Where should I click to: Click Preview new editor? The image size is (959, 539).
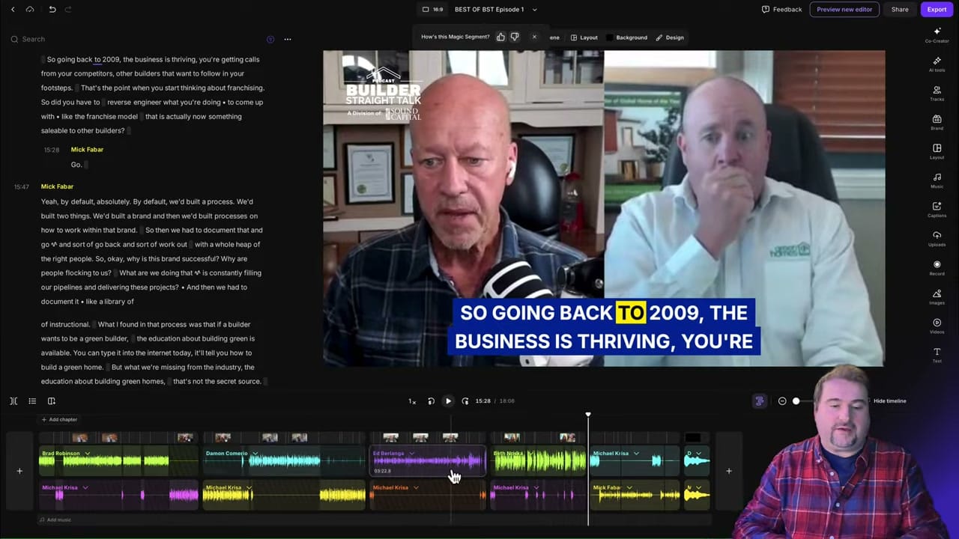[844, 10]
